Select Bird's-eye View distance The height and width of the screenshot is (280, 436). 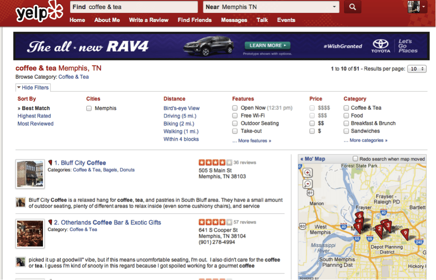coord(182,108)
